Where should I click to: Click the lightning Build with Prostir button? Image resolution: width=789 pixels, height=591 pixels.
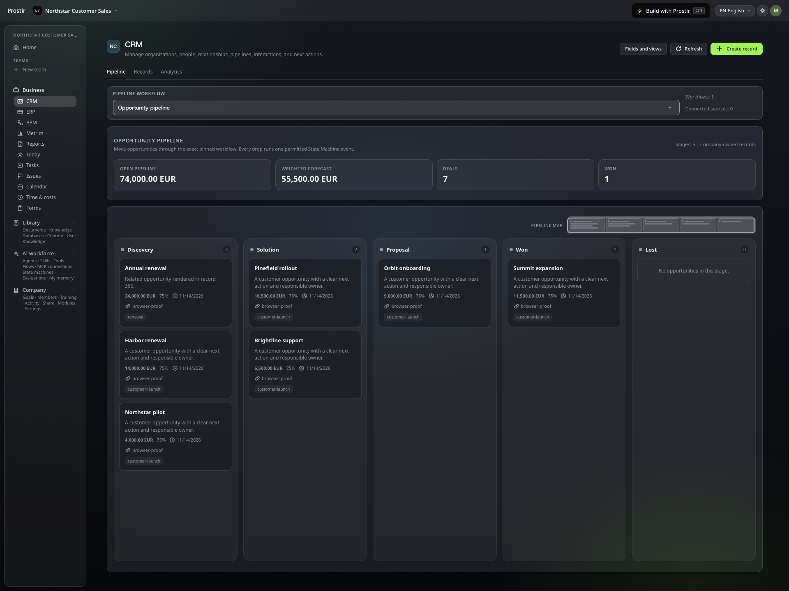click(x=671, y=11)
